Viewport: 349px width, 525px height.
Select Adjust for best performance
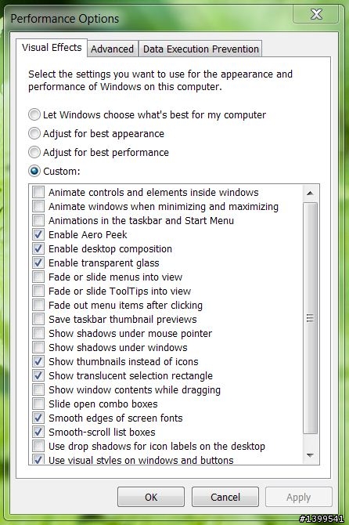click(x=34, y=152)
